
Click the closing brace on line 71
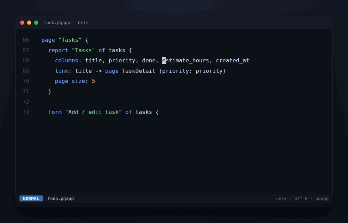point(50,92)
